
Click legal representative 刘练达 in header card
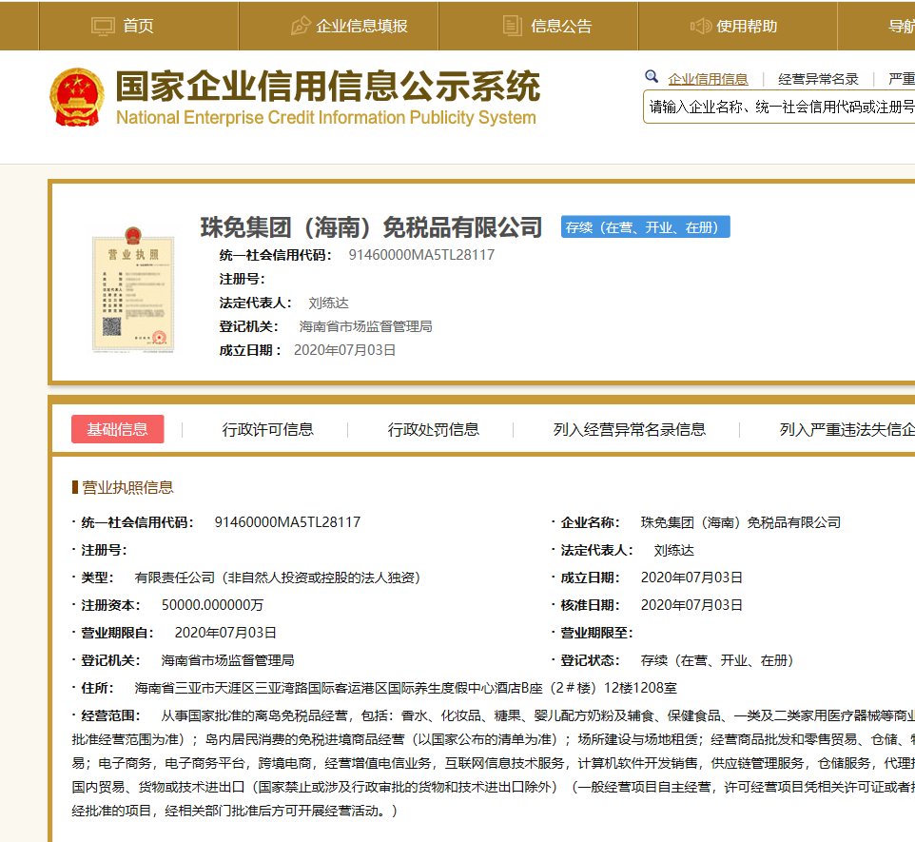(x=328, y=303)
